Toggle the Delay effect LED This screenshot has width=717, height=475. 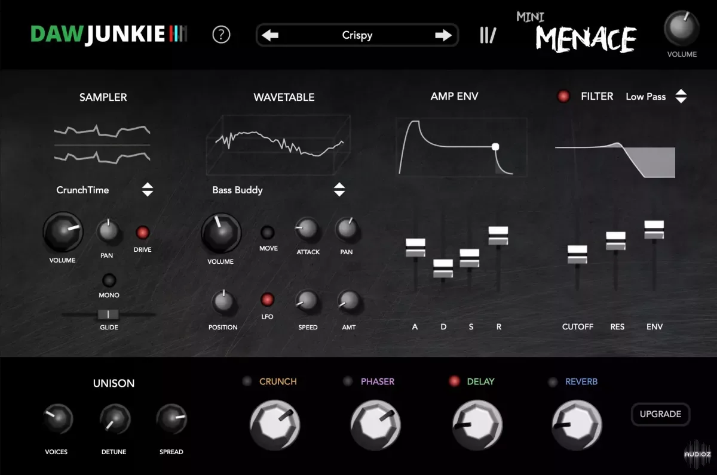click(x=455, y=381)
